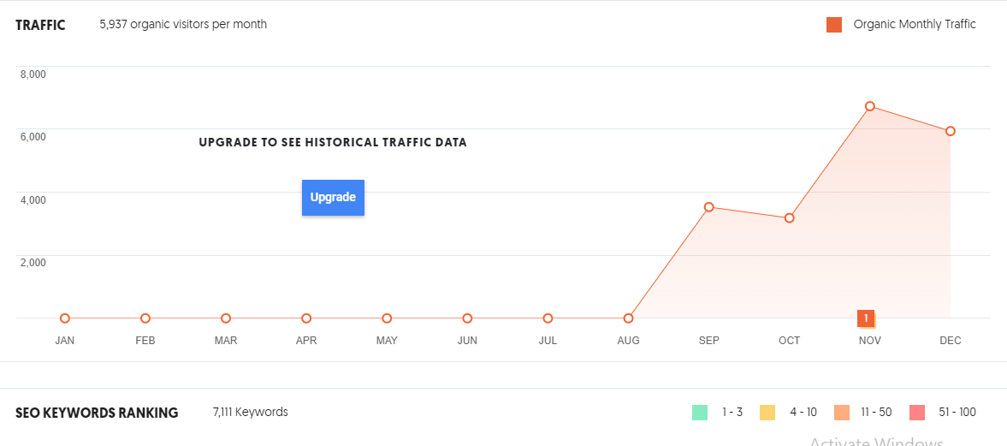
Task: Click the blue Upgrade button
Action: tap(333, 197)
